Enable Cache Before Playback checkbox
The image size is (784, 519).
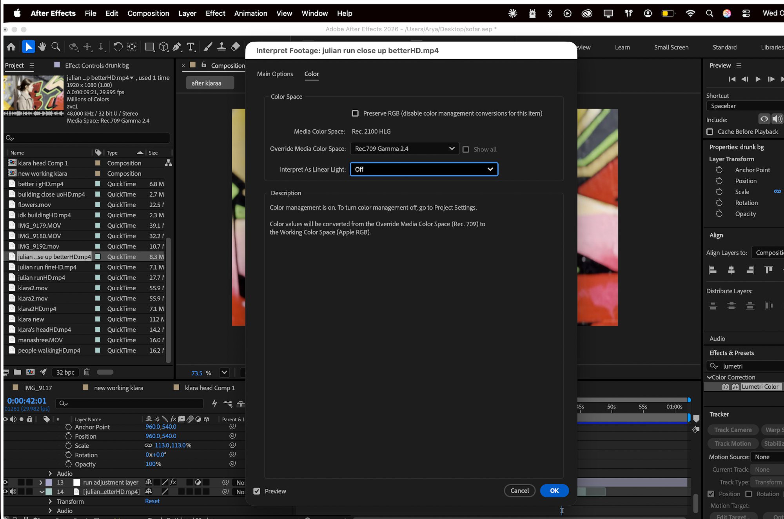(710, 132)
